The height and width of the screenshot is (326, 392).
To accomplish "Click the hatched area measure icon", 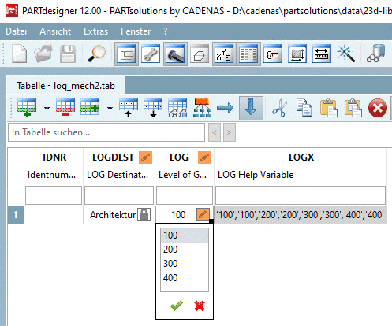I will [x=297, y=54].
